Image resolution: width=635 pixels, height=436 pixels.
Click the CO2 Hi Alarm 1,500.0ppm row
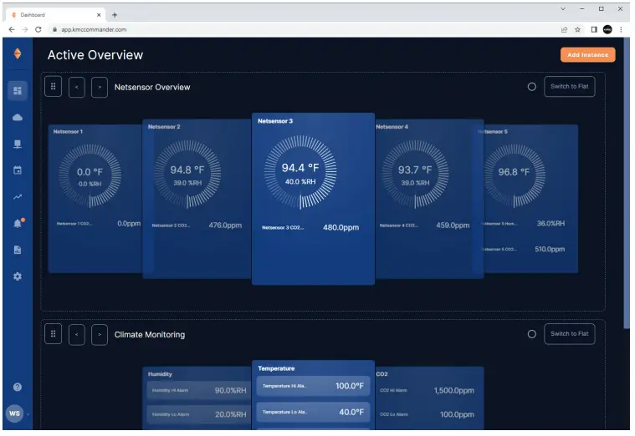point(428,390)
